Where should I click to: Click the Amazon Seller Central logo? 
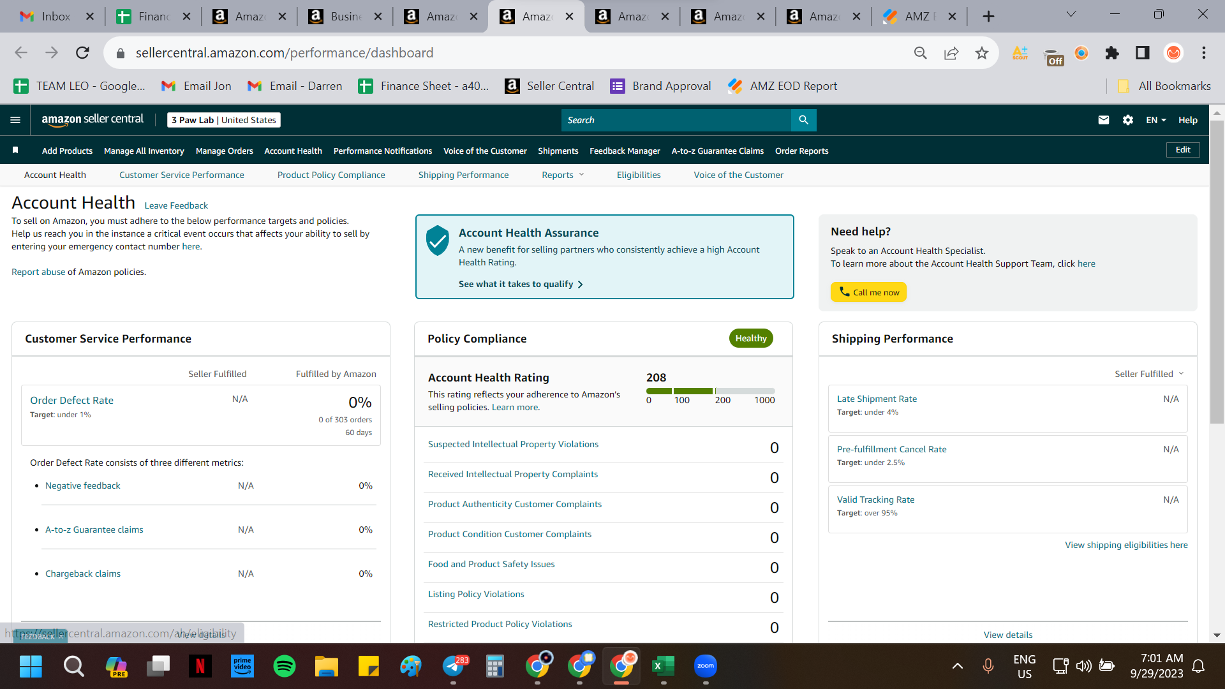(x=93, y=119)
